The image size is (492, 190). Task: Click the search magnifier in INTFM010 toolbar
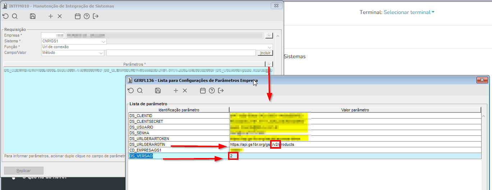coord(15,16)
